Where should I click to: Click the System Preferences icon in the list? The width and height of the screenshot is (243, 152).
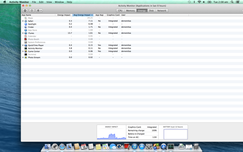(26, 42)
